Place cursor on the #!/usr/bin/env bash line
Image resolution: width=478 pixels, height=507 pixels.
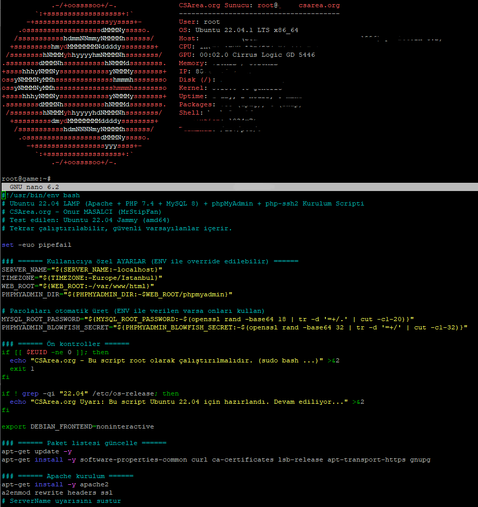[x=42, y=195]
